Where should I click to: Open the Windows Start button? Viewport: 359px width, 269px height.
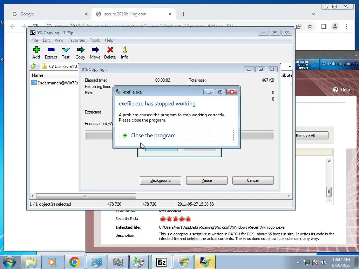(x=9, y=262)
